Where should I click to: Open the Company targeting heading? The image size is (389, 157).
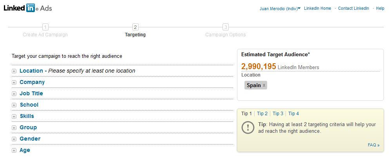coord(32,82)
